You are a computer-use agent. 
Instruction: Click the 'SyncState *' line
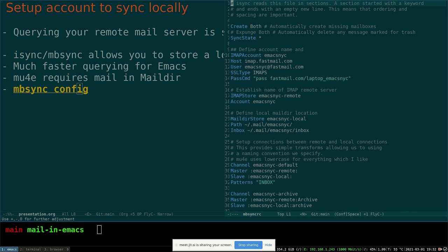tap(246, 38)
